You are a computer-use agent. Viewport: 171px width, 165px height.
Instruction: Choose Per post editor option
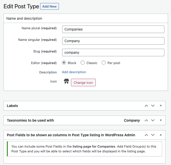(x=104, y=63)
